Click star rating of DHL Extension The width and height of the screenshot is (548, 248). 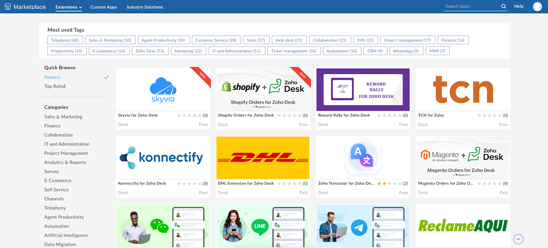[x=290, y=184]
